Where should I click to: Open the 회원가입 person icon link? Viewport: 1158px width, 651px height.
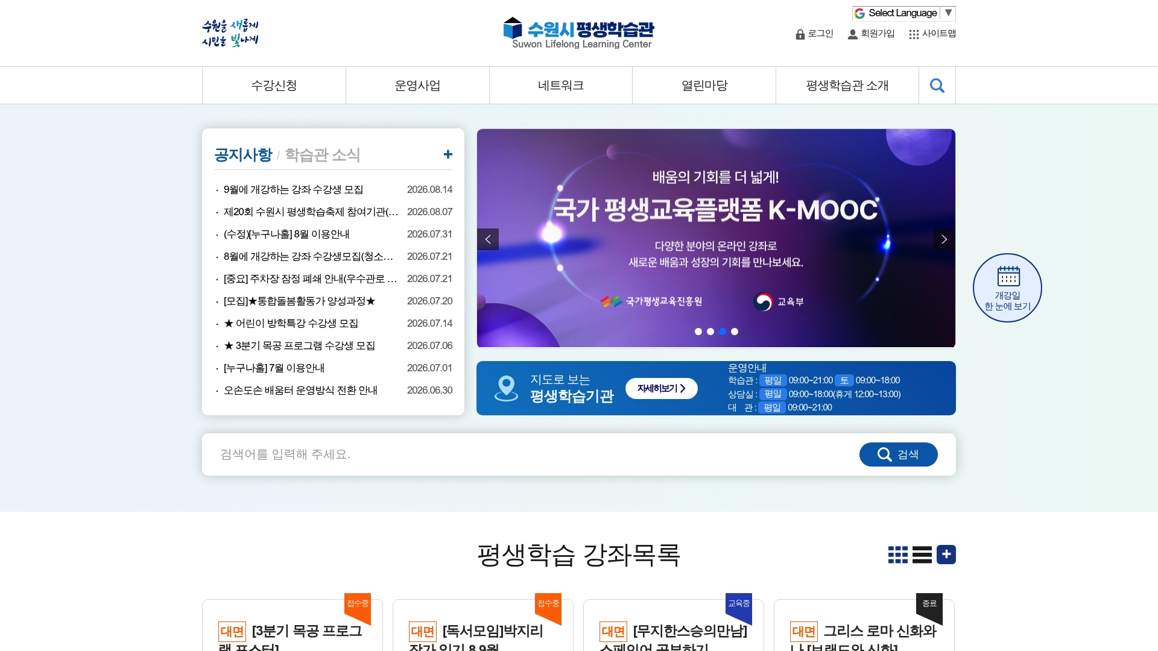tap(871, 34)
